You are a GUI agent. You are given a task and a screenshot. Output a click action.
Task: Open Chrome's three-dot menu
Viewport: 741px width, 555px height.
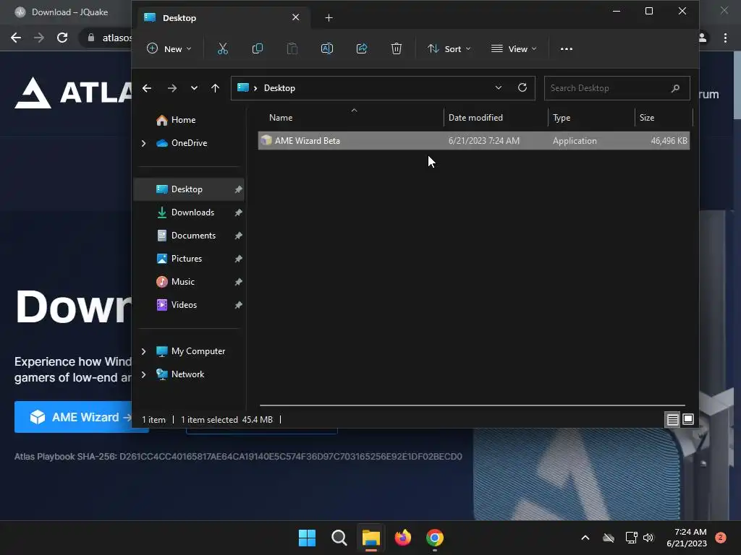[725, 38]
